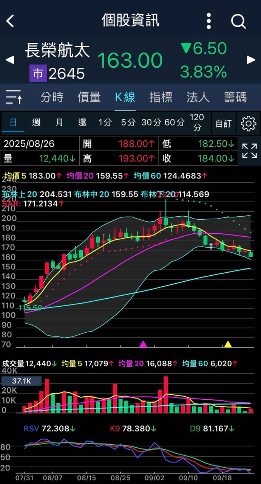The image size is (261, 484).
Task: Tap the yellow triangle marker on chart
Action: pyautogui.click(x=228, y=344)
